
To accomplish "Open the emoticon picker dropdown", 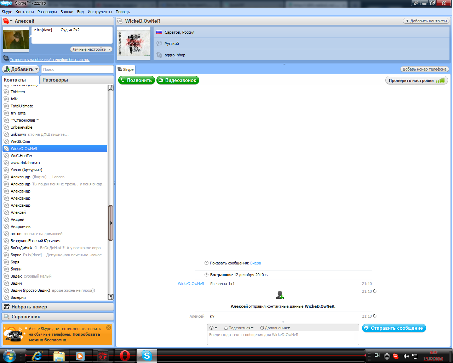I will [213, 328].
